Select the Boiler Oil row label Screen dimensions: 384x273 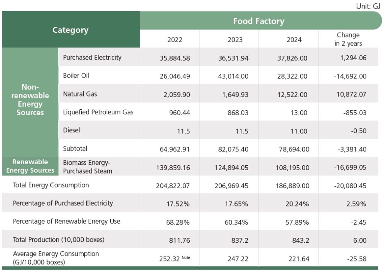(76, 76)
